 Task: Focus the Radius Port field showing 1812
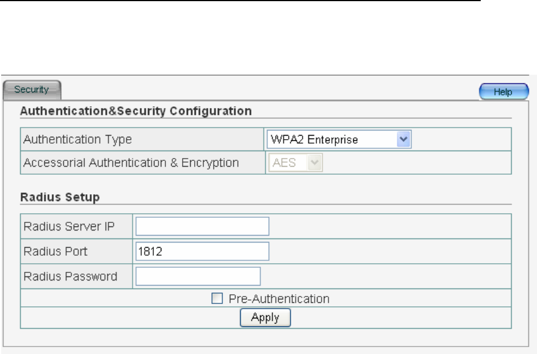coord(202,251)
